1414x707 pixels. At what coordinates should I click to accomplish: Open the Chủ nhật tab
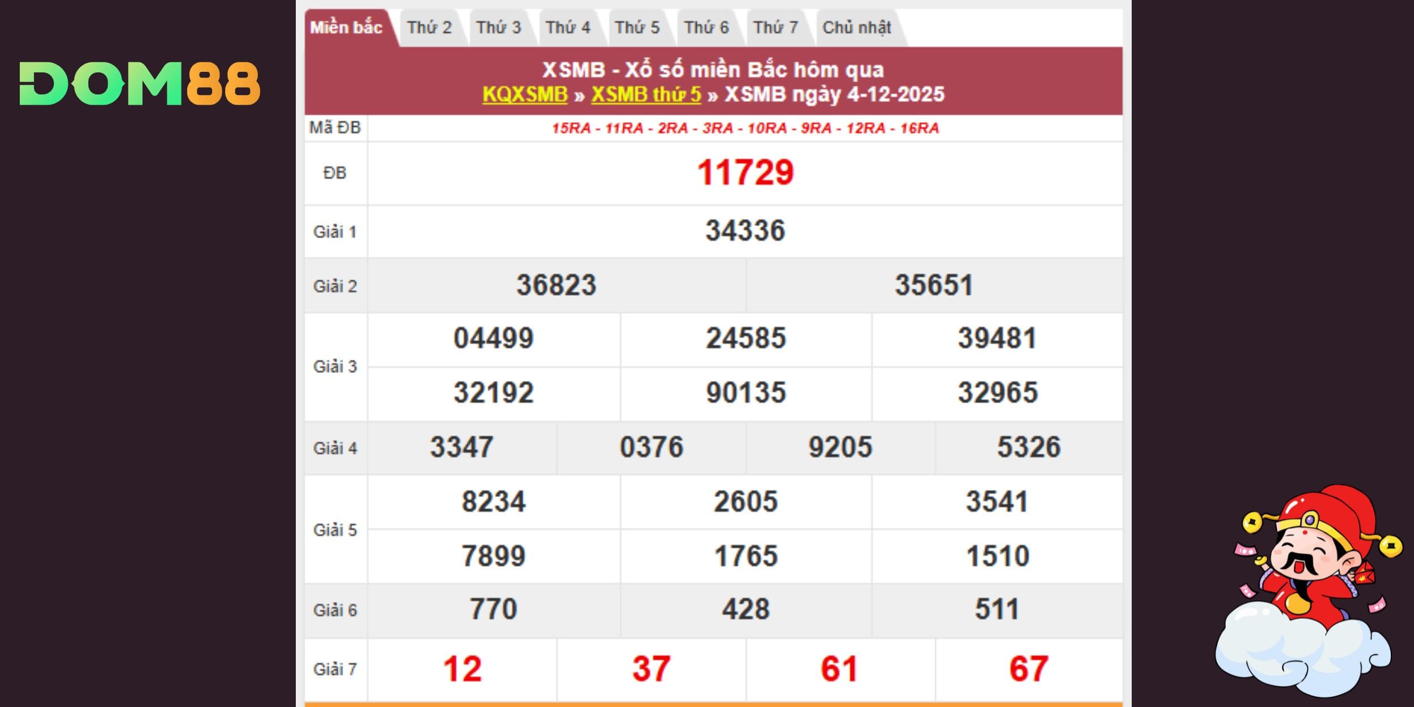(856, 27)
